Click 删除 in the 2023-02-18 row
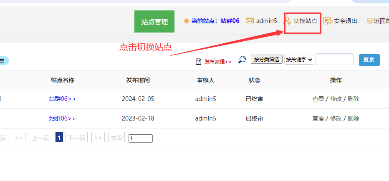 (x=353, y=118)
